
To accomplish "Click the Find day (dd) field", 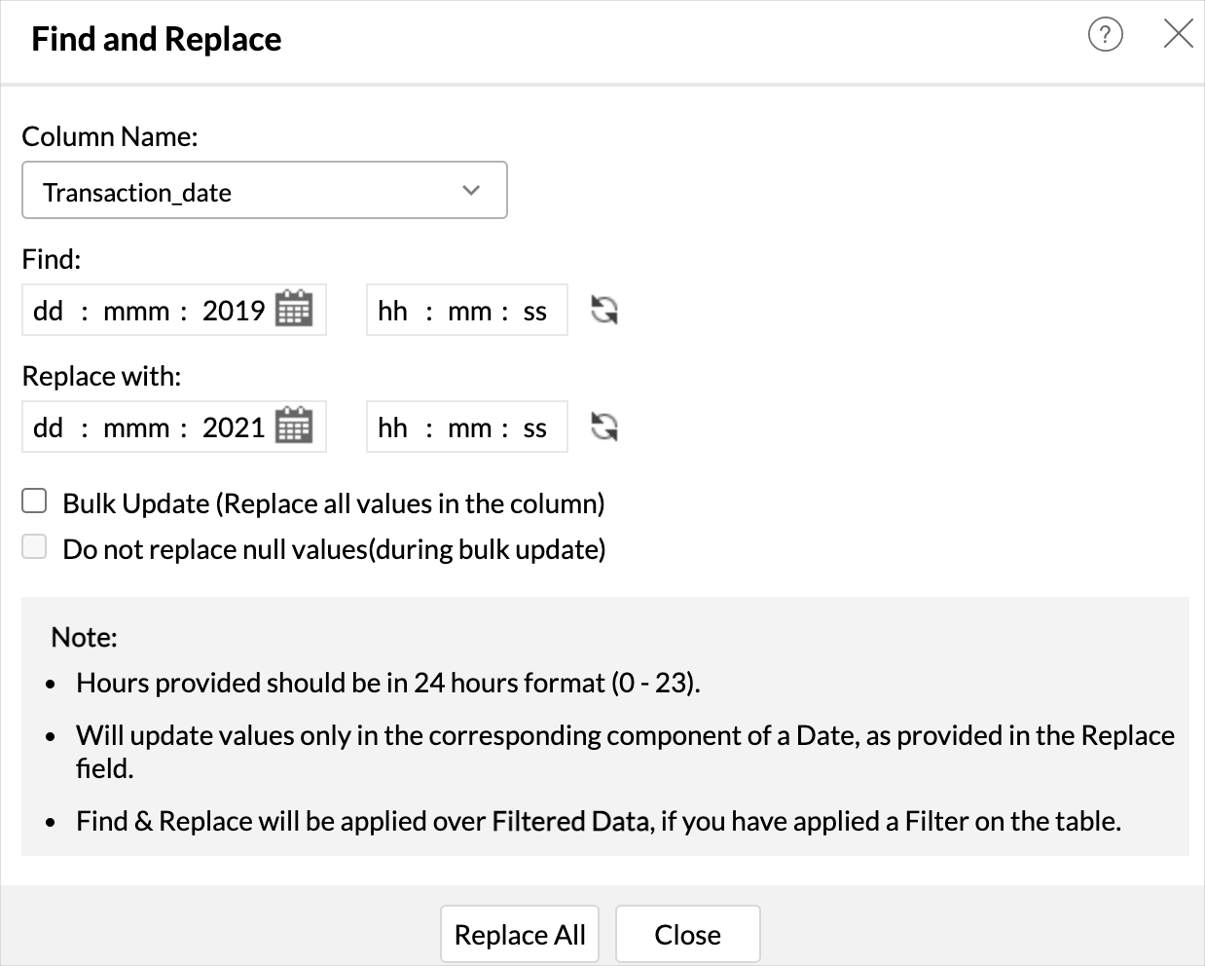I will (48, 311).
